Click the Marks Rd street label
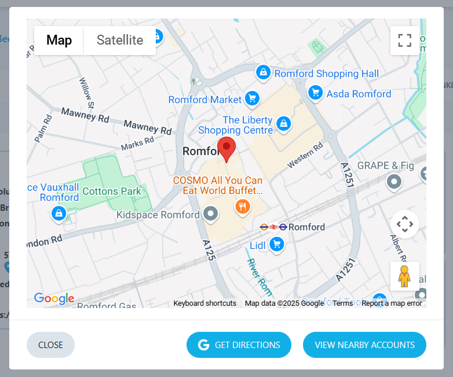453x377 pixels. click(137, 144)
